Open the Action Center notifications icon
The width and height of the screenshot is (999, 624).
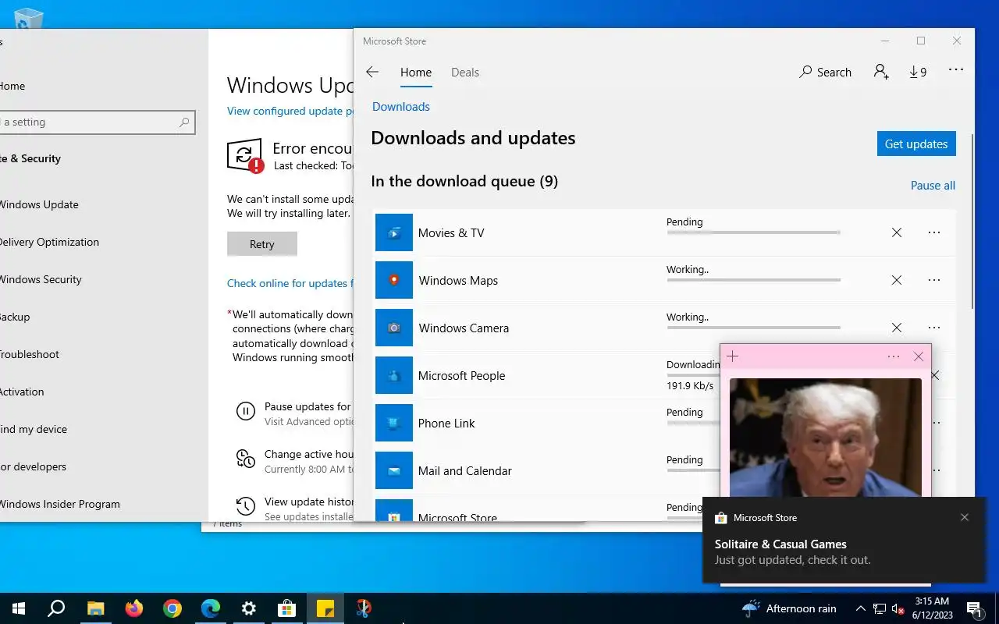point(974,608)
